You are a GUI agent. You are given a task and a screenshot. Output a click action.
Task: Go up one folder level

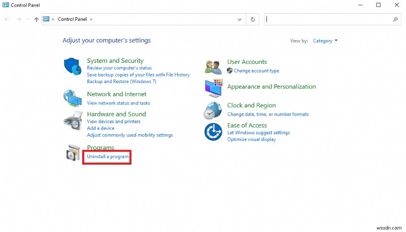36,19
